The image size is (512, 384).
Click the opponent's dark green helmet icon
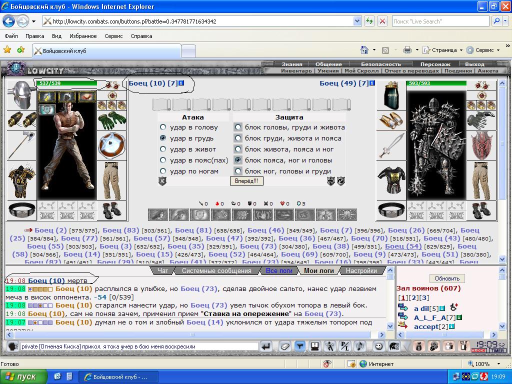point(391,94)
